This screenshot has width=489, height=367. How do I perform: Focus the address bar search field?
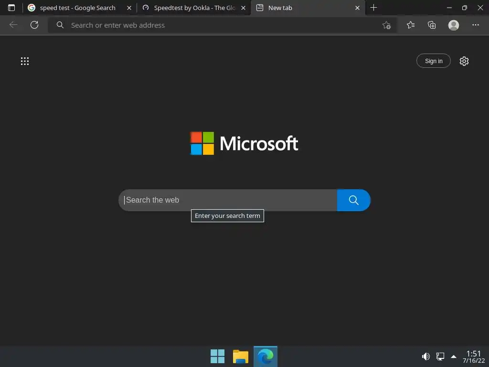[x=223, y=25]
